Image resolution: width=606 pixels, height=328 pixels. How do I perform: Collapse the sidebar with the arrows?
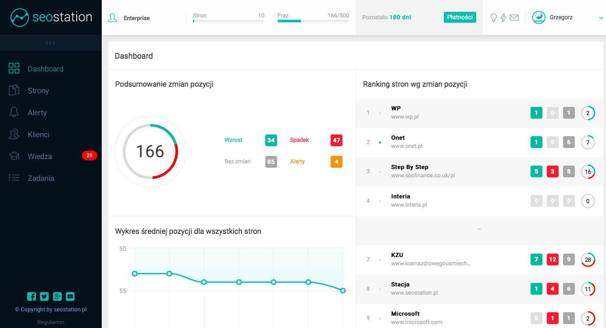[50, 43]
